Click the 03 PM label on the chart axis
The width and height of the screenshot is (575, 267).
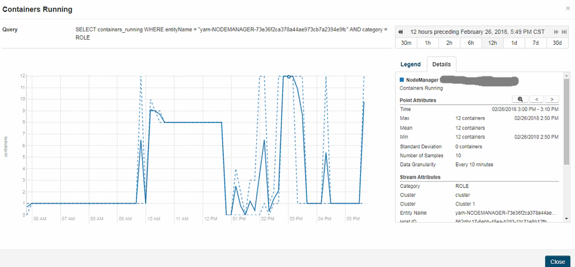[x=296, y=219]
